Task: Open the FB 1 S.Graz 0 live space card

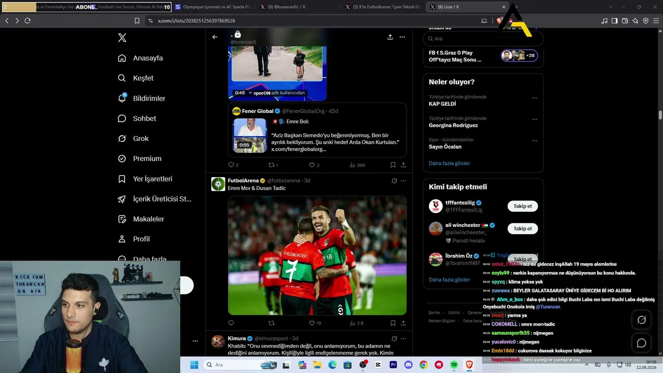Action: coord(483,56)
